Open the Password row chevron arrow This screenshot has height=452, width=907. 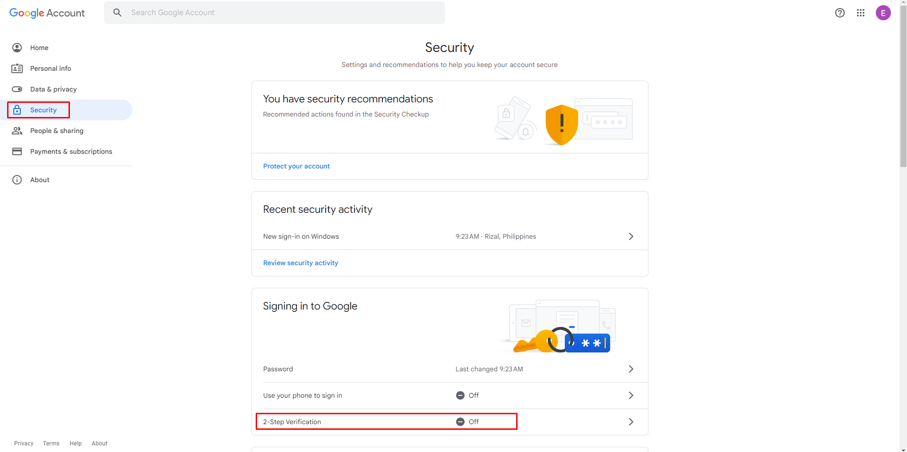point(631,369)
